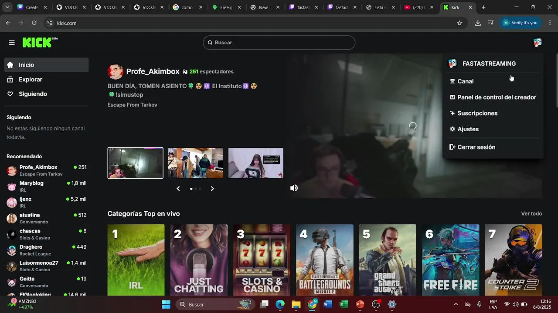Image resolution: width=558 pixels, height=313 pixels.
Task: Switch to the New Tab browser tab
Action: point(265,7)
